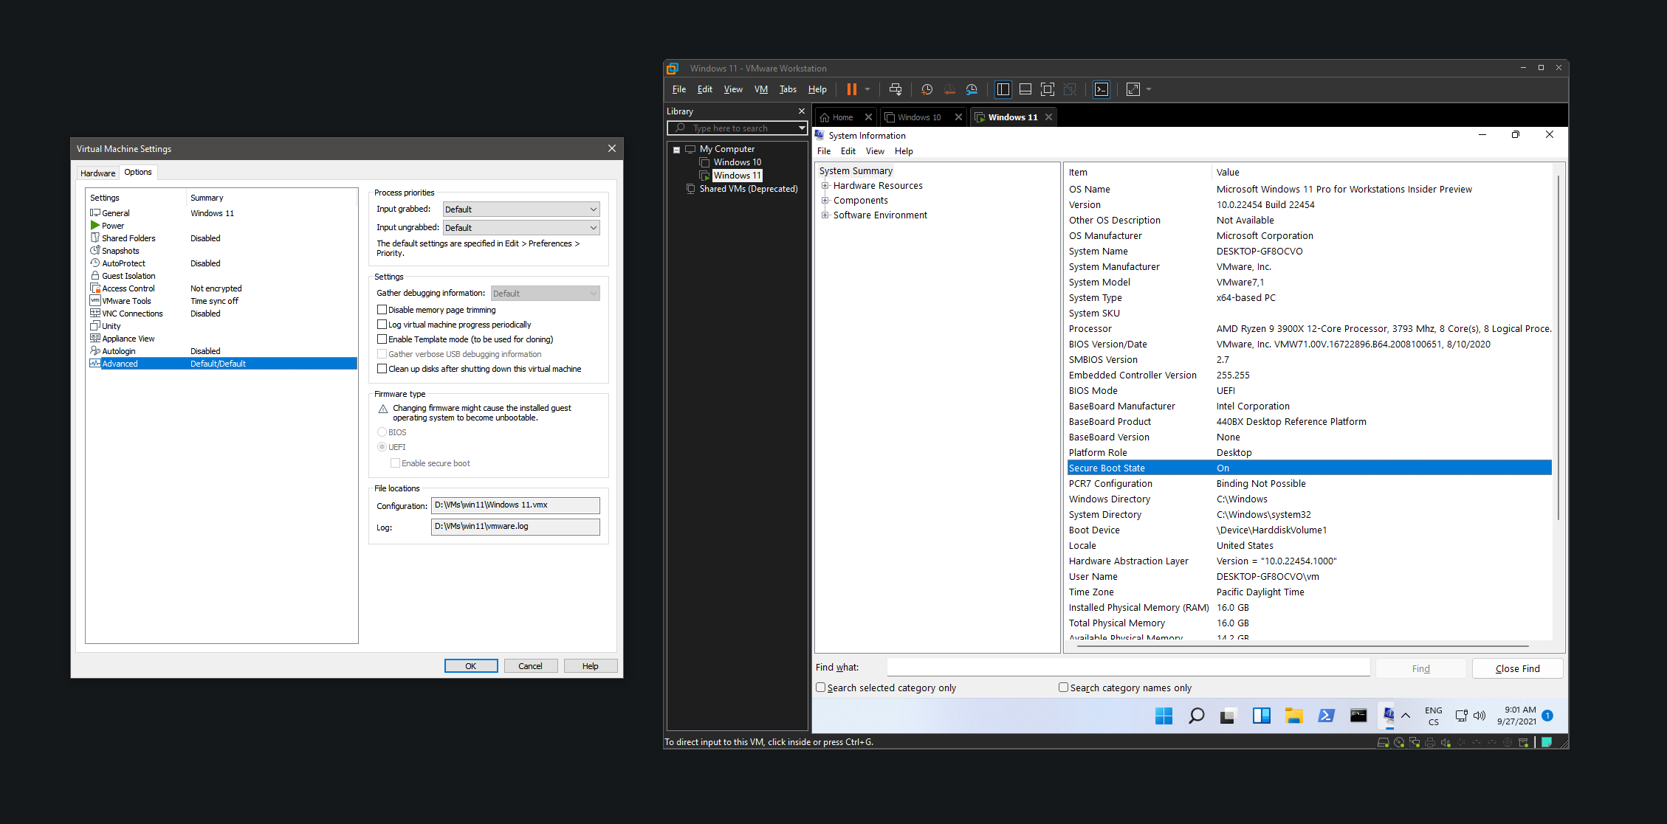The image size is (1667, 824).
Task: Switch to the Hardware settings tab
Action: tap(97, 173)
